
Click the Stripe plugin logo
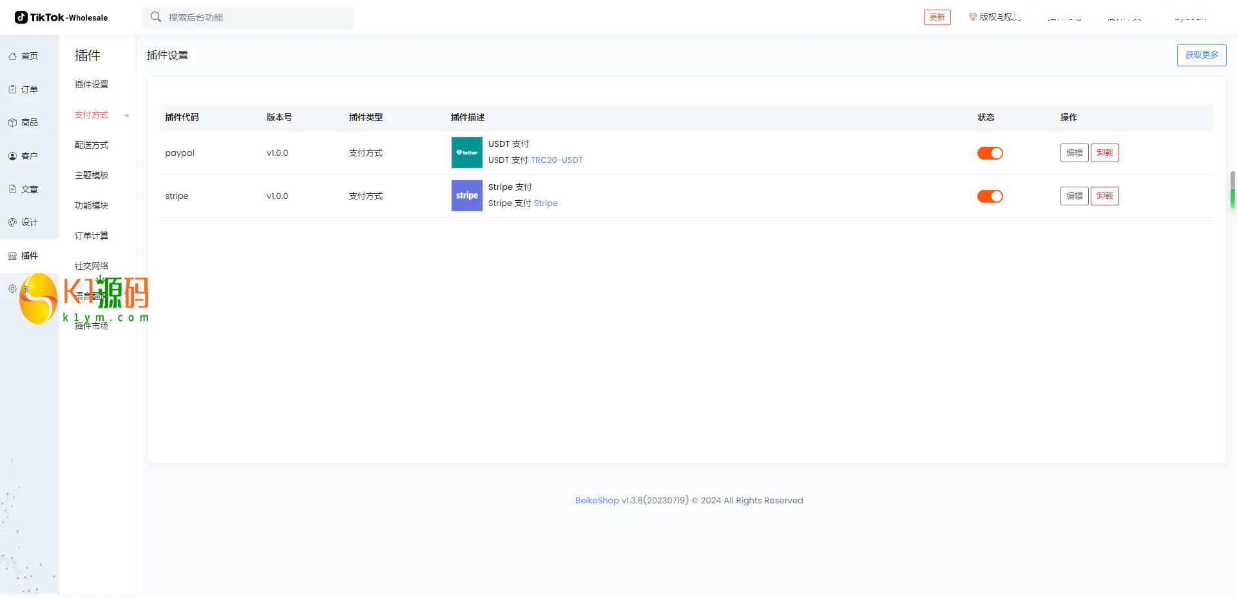tap(467, 196)
